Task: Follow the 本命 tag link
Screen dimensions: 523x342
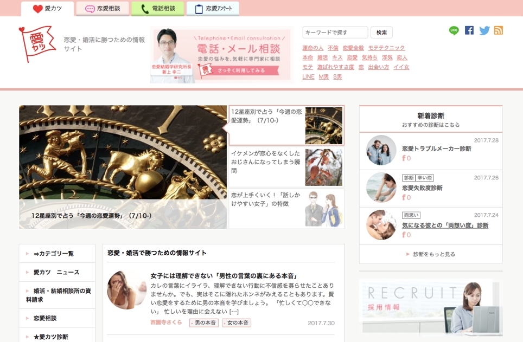Action: pyautogui.click(x=308, y=57)
